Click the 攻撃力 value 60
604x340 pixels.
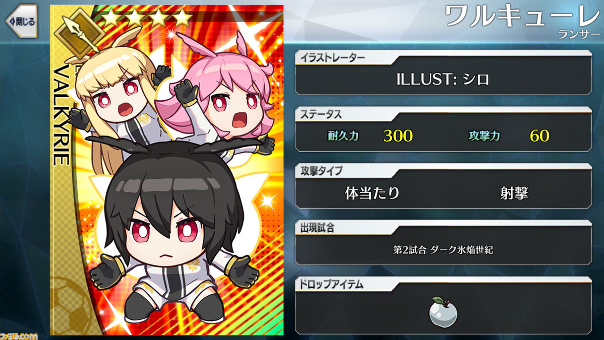point(539,136)
